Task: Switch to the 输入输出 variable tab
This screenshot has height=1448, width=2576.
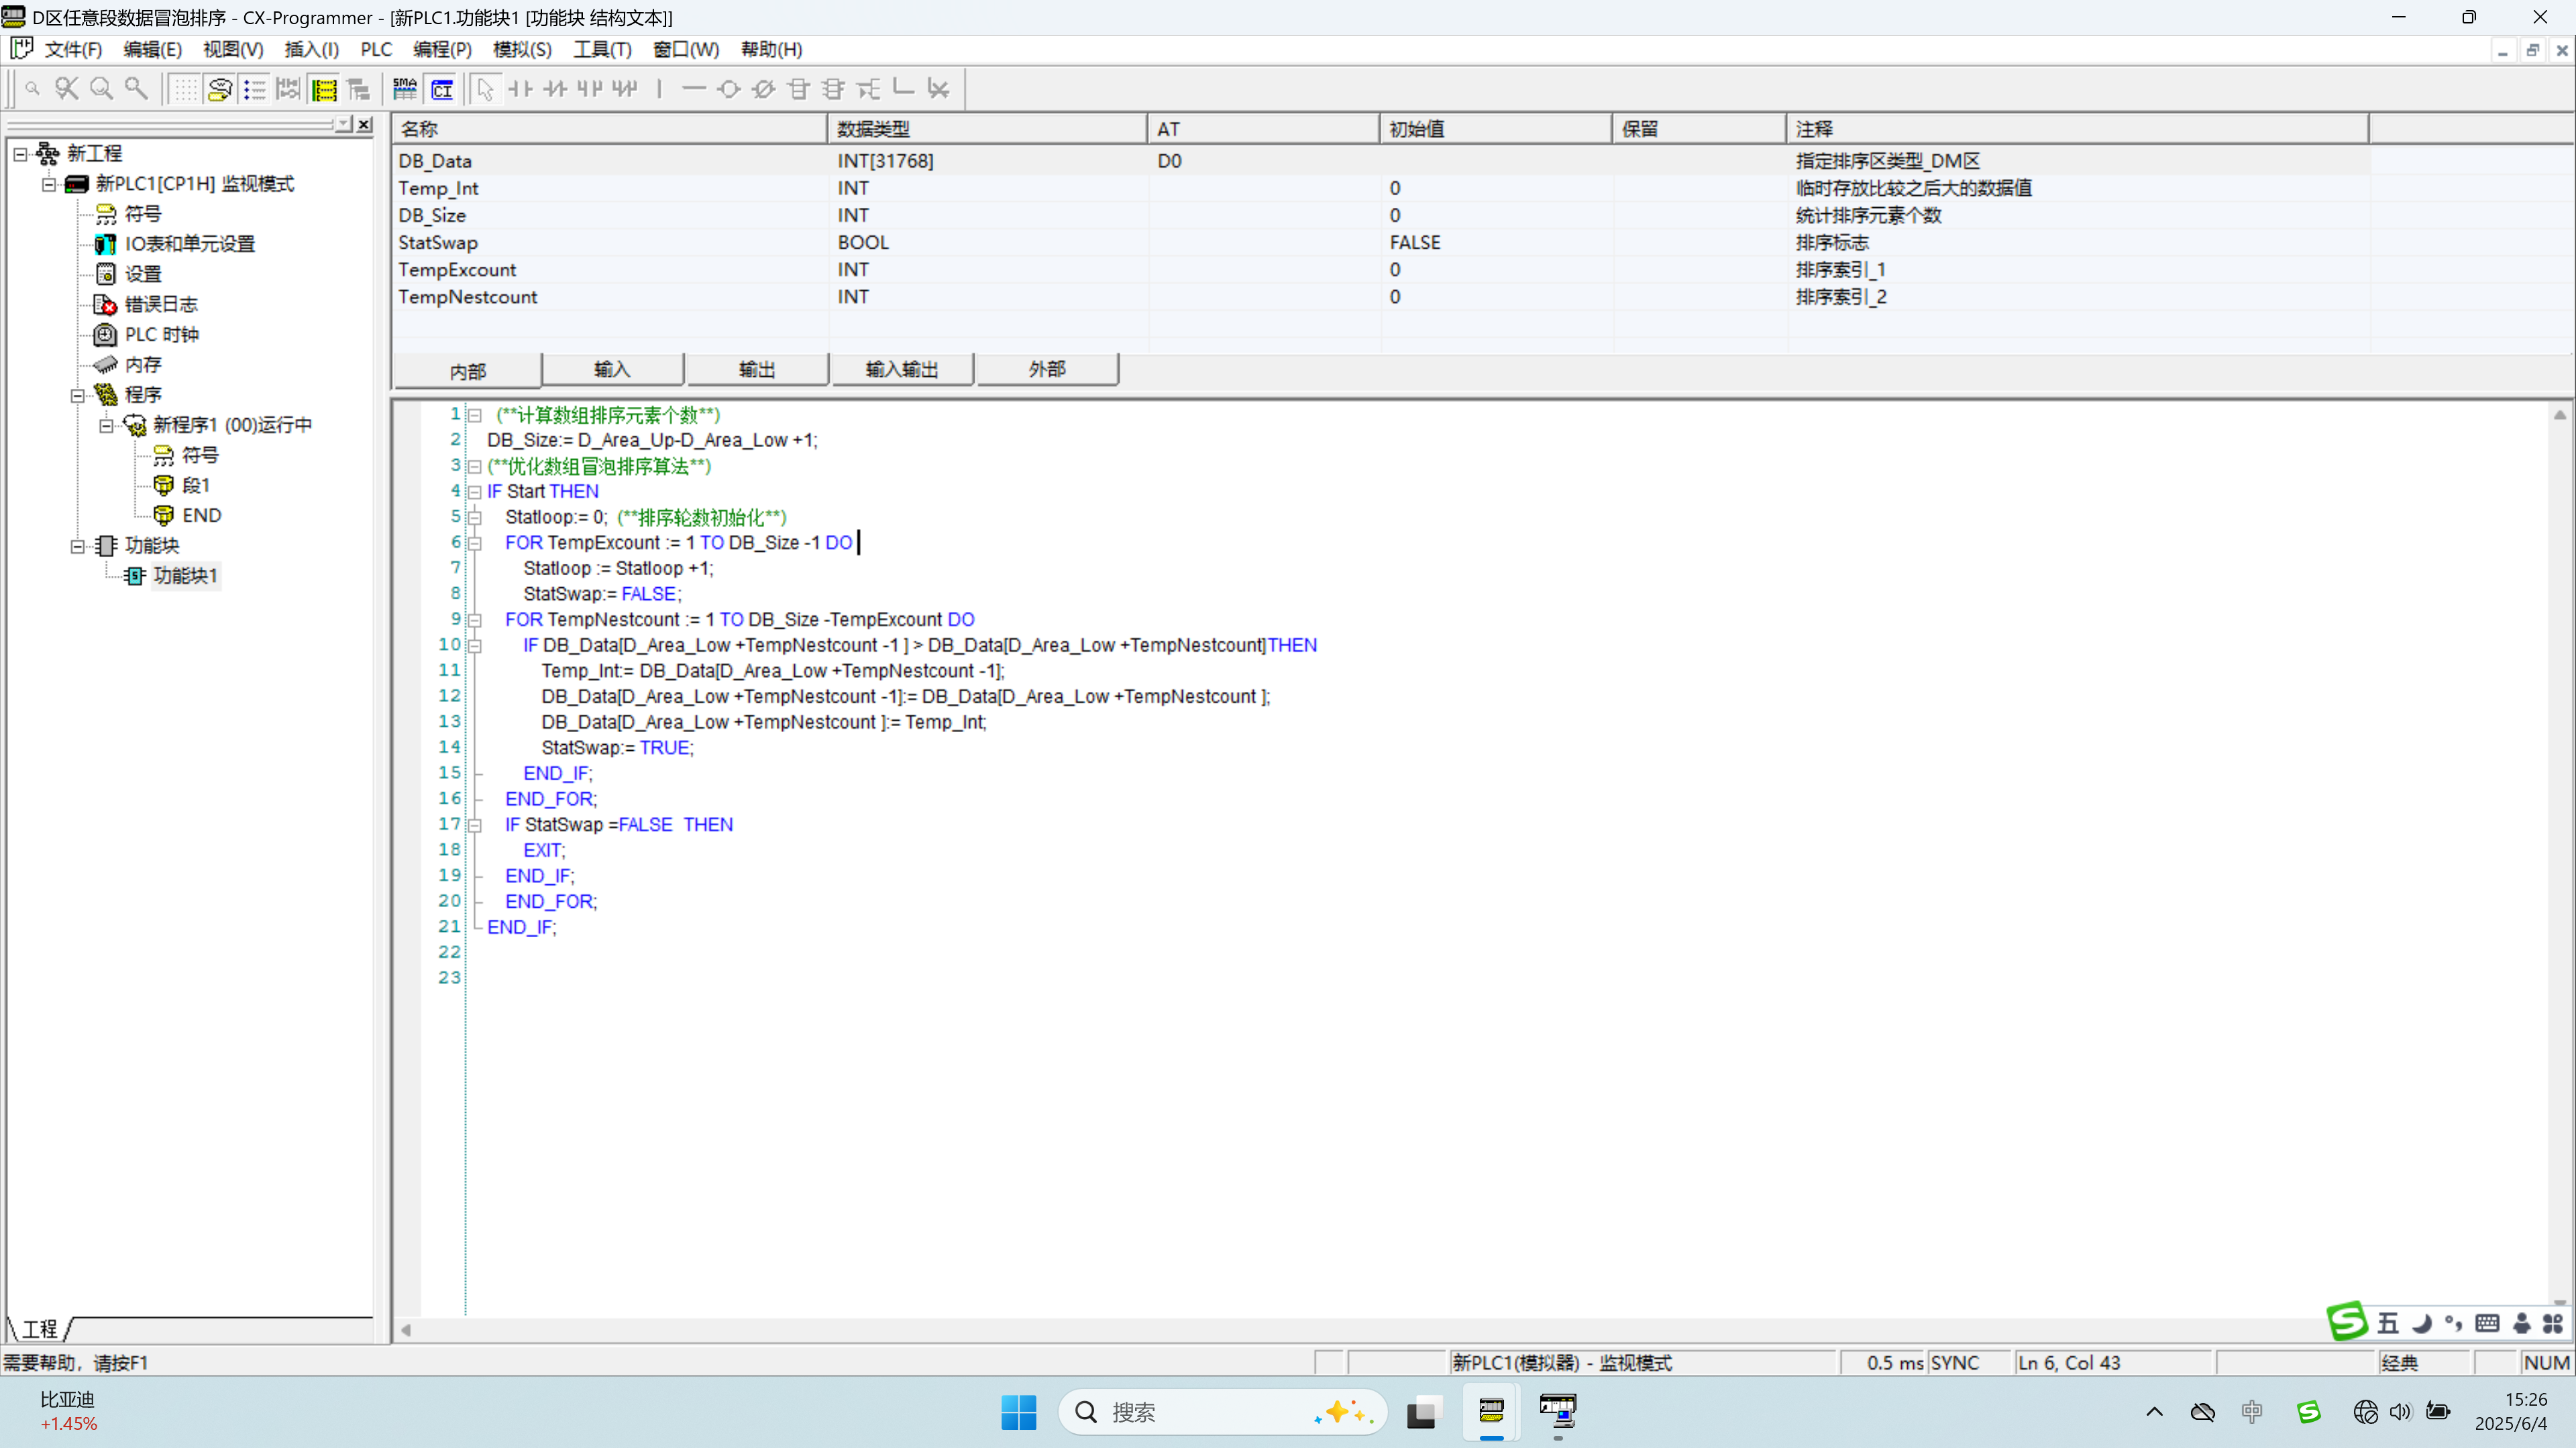Action: pyautogui.click(x=901, y=370)
